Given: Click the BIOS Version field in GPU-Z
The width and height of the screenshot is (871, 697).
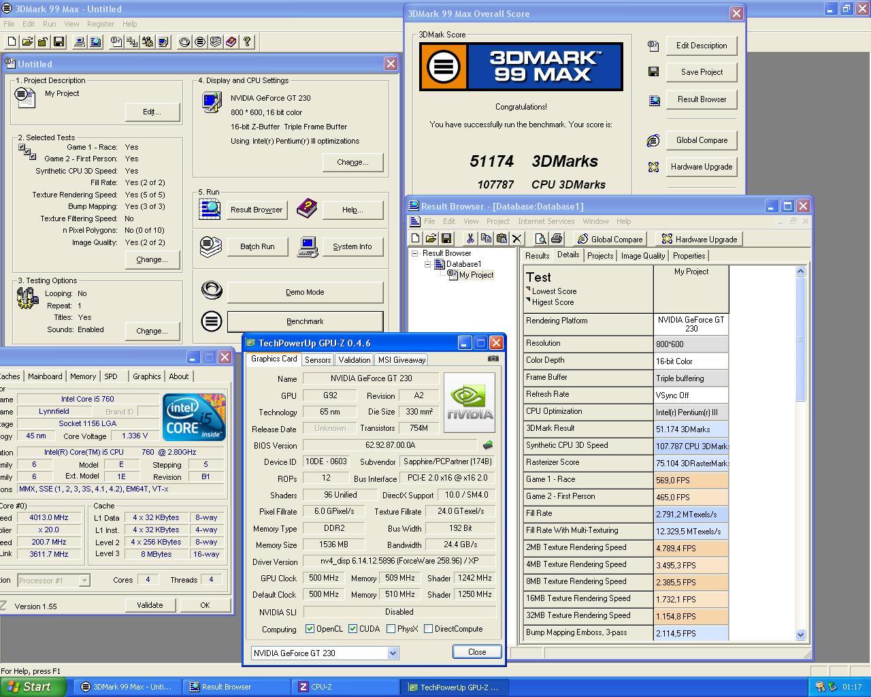Looking at the screenshot, I should 391,445.
